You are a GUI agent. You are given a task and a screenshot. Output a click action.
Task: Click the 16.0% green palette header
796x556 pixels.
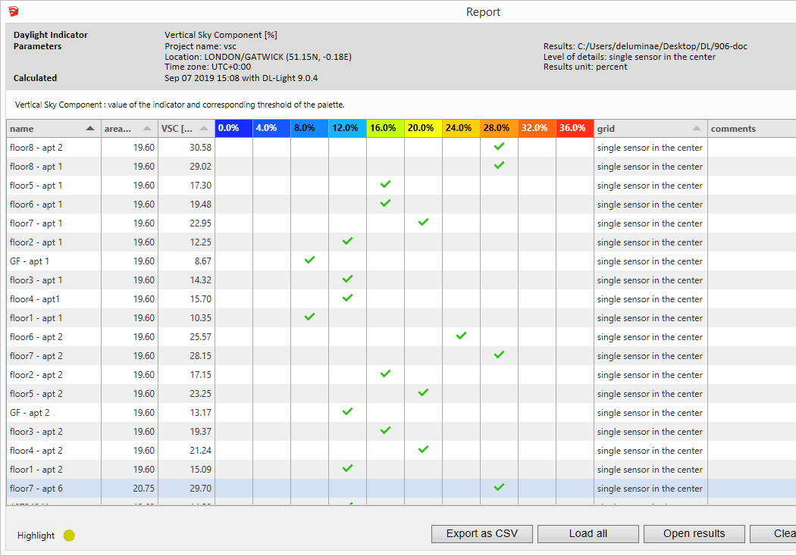(385, 128)
